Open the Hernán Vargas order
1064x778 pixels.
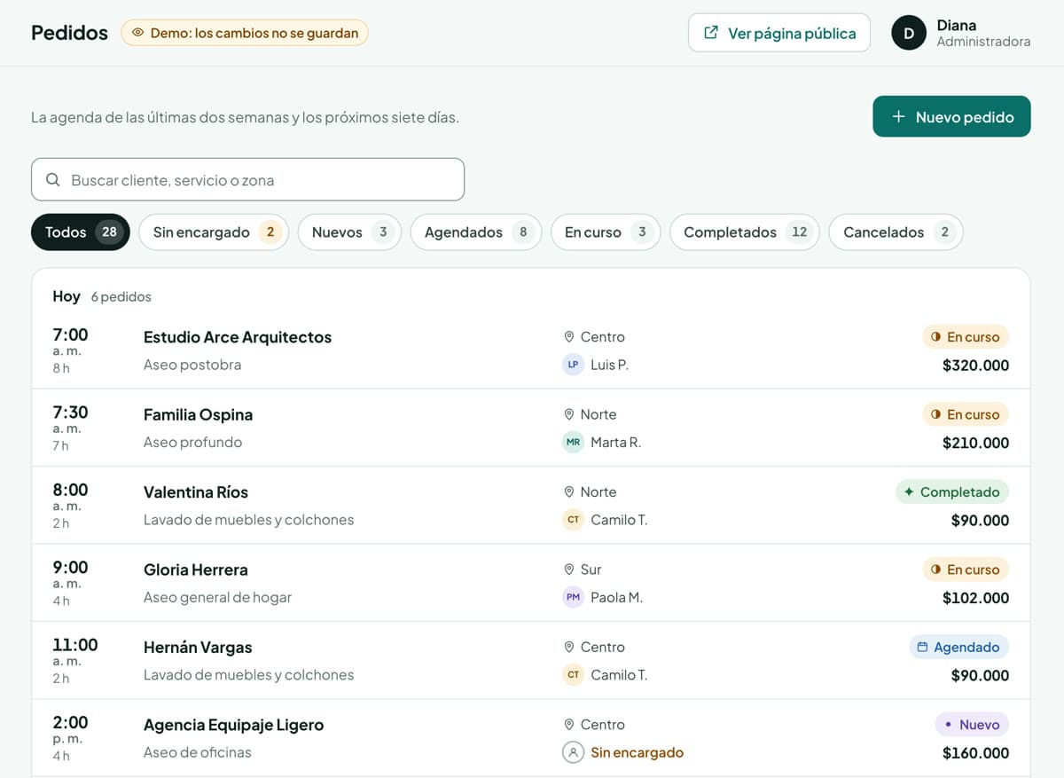click(x=530, y=661)
